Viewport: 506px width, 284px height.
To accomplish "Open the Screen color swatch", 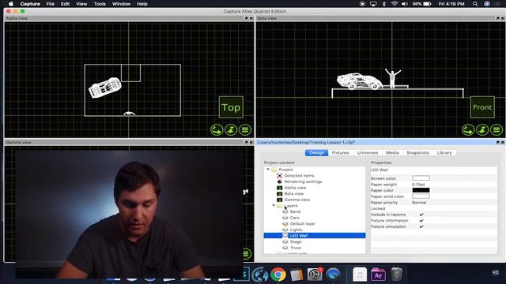I will 421,178.
